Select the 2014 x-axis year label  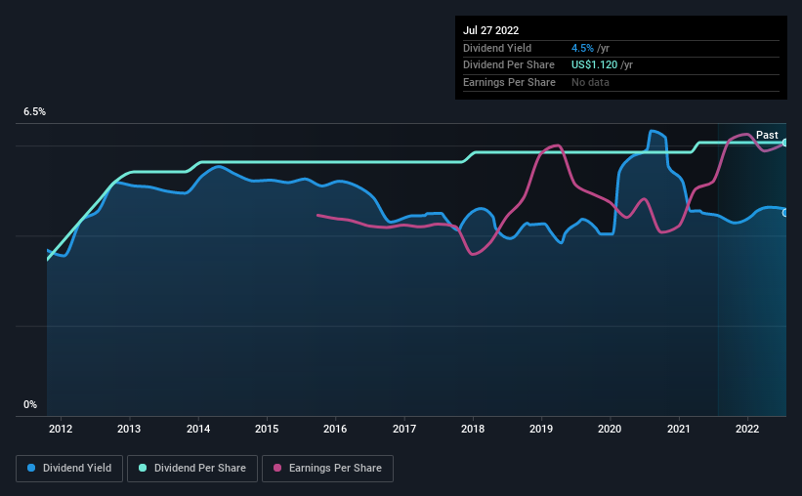click(x=198, y=429)
